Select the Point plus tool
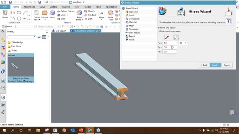Viewport: 239px width, 134px height. point(25,19)
